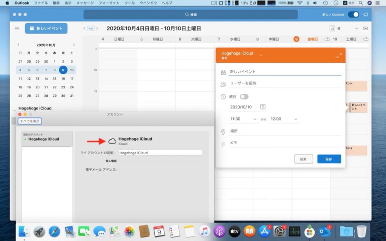Click the week view calendar icon
Screen dimensions: 386x241
(332, 29)
